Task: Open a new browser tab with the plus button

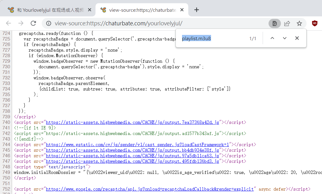Action: point(197,10)
